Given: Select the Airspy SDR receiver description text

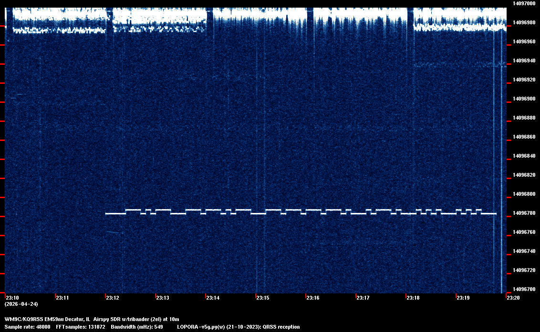Looking at the screenshot, I should click(136, 319).
